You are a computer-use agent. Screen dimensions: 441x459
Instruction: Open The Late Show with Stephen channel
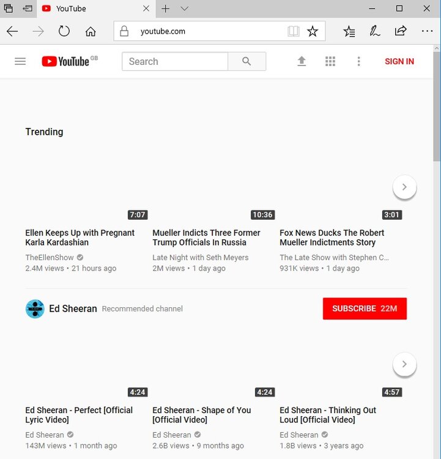coord(334,257)
